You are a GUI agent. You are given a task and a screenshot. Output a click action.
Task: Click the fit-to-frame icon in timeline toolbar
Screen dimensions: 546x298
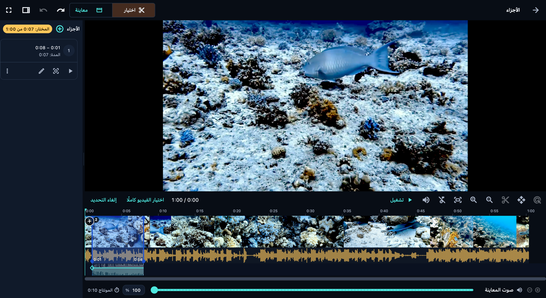(458, 200)
